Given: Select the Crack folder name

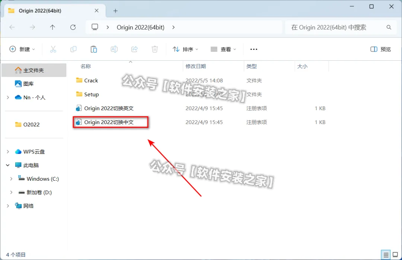Looking at the screenshot, I should (91, 80).
